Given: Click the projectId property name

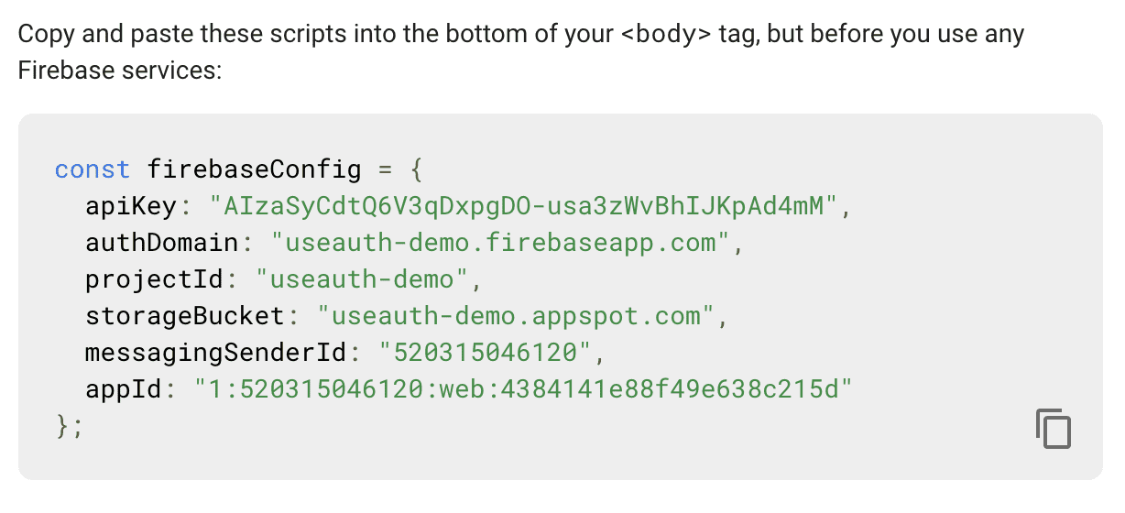Looking at the screenshot, I should 153,279.
